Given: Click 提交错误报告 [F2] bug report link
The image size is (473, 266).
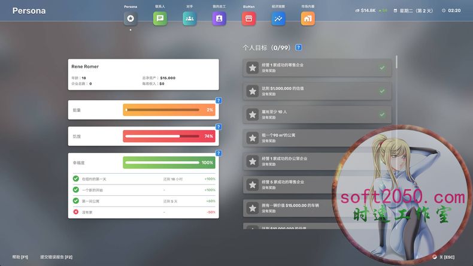Looking at the screenshot, I should [56, 257].
